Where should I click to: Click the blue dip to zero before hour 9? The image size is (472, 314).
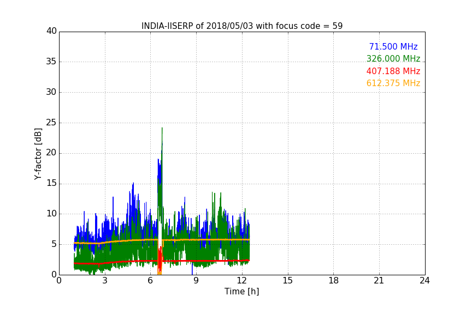tap(192, 270)
